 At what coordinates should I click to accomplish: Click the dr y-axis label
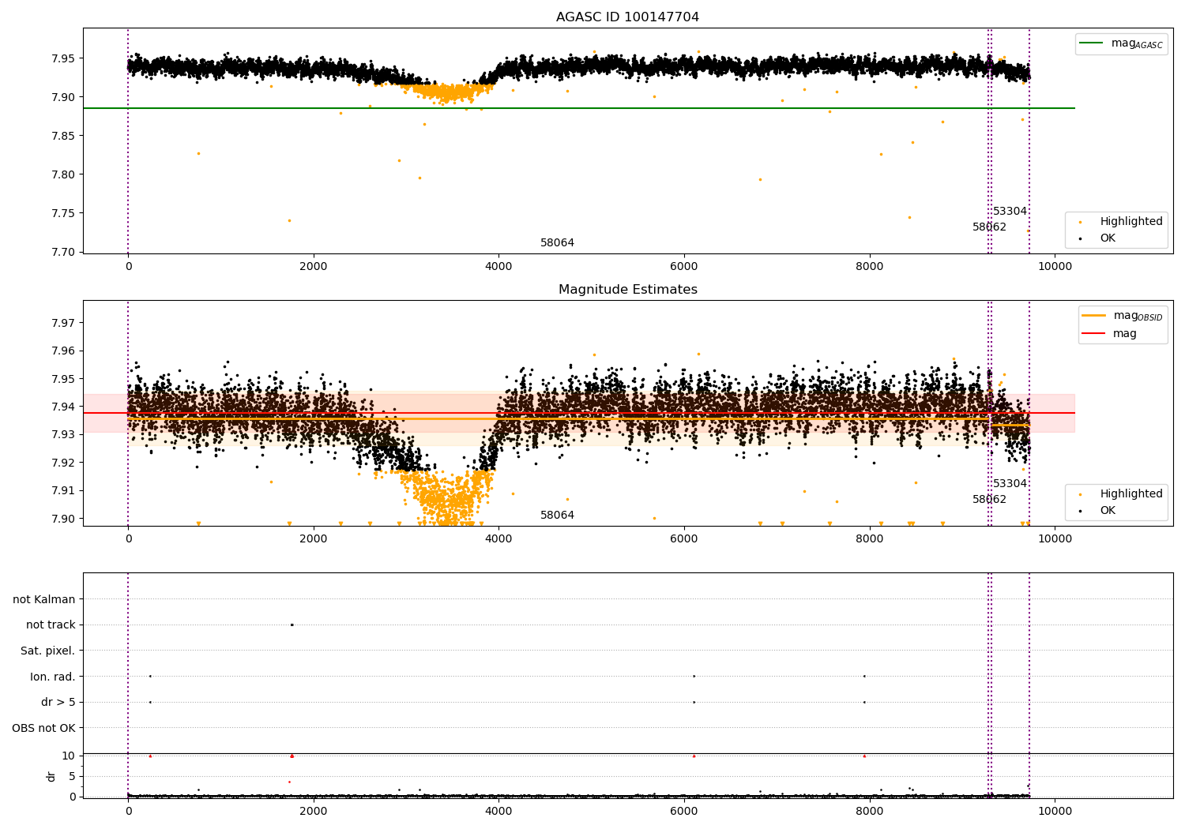[51, 776]
